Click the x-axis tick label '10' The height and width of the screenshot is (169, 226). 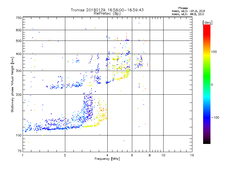tap(163, 155)
